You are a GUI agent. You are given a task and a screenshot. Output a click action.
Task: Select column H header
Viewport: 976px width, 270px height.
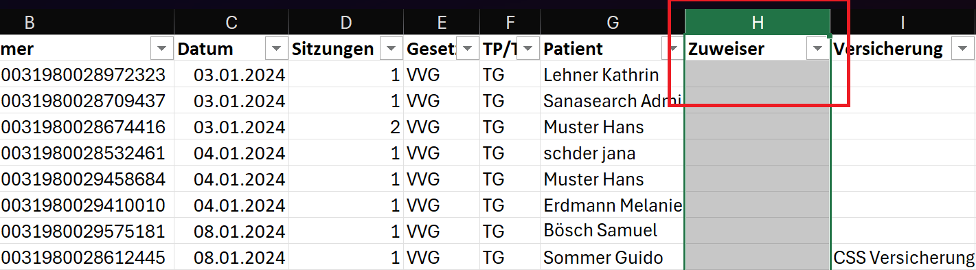[x=758, y=22]
